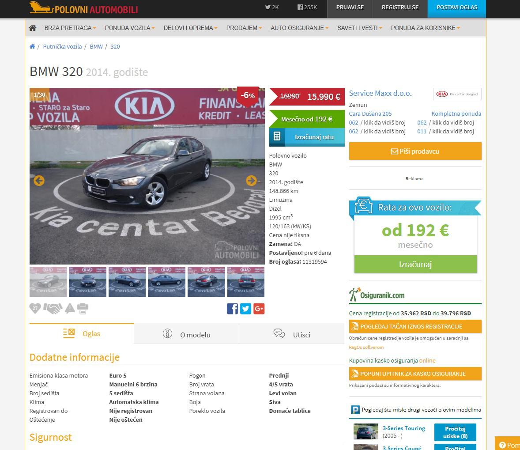
Task: Click the euro car icon on rate banner
Action: tap(363, 206)
